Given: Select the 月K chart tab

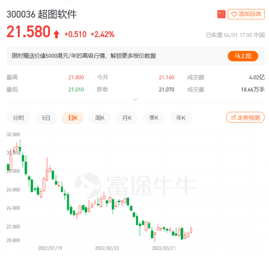Looking at the screenshot, I should point(127,118).
